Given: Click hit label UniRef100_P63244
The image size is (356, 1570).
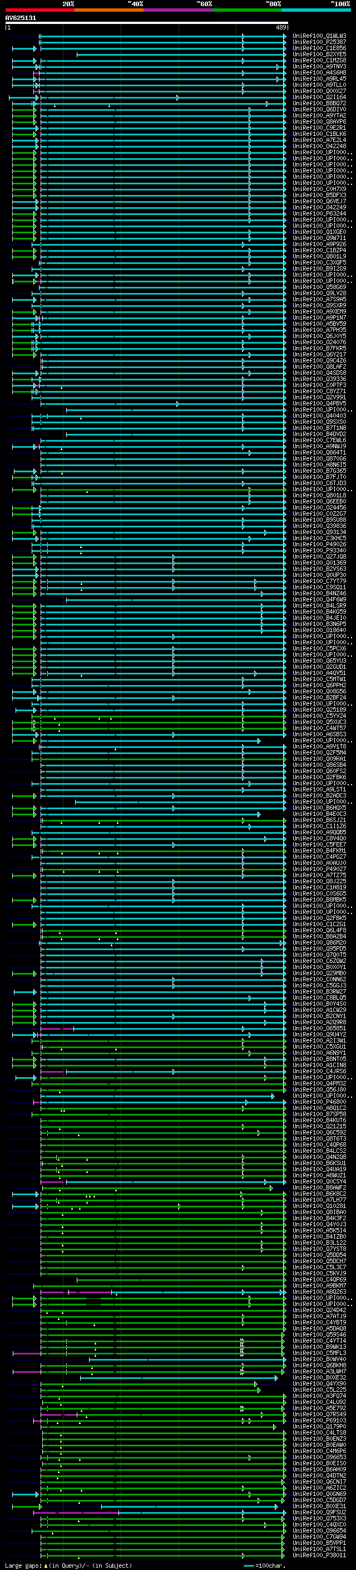Looking at the screenshot, I should click(319, 214).
